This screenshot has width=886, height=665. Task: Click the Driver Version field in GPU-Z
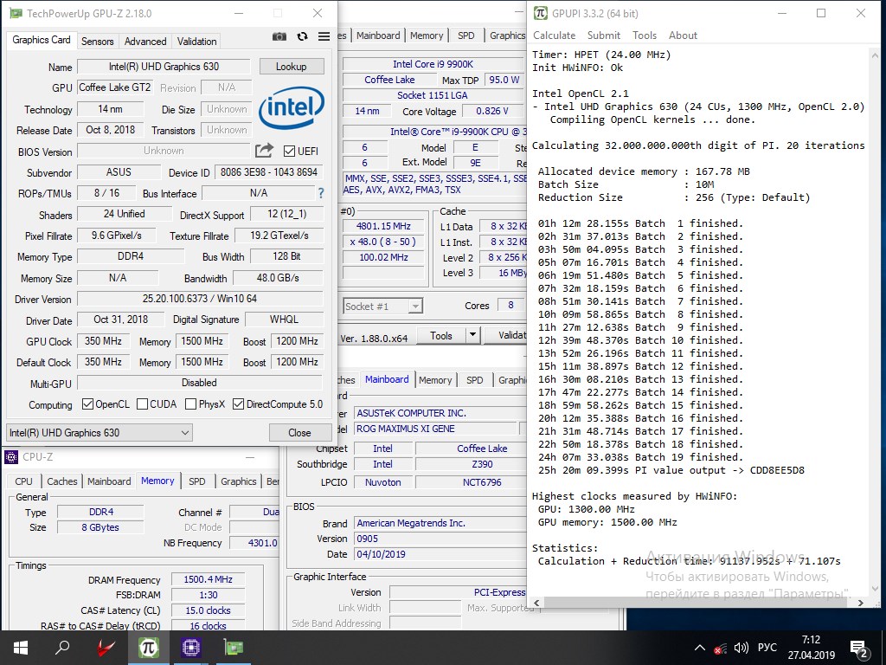click(x=200, y=299)
